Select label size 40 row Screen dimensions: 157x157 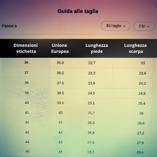pyautogui.click(x=77, y=103)
